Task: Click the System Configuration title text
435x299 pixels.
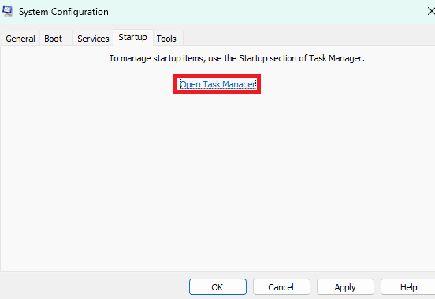Action: 64,12
